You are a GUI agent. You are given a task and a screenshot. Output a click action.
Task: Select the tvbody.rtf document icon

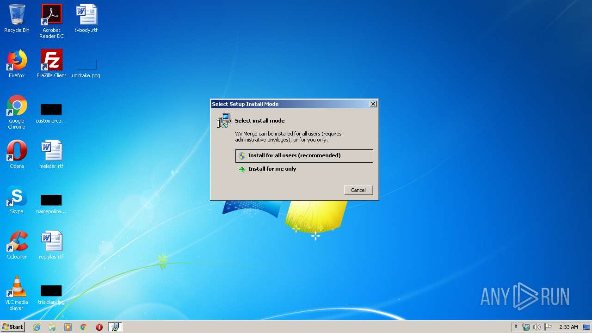click(86, 18)
